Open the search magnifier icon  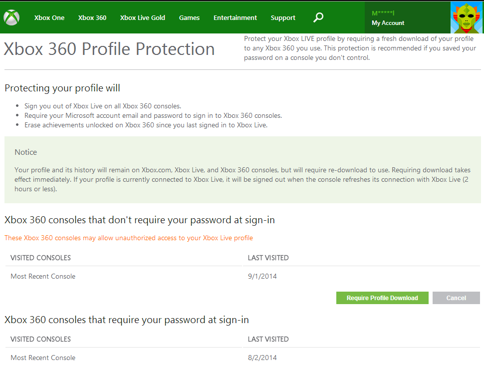pyautogui.click(x=318, y=17)
